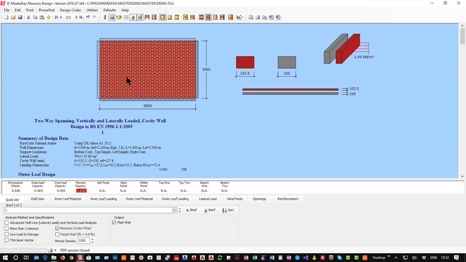Open Task View from the taskbar
The width and height of the screenshot is (466, 262).
click(26, 258)
